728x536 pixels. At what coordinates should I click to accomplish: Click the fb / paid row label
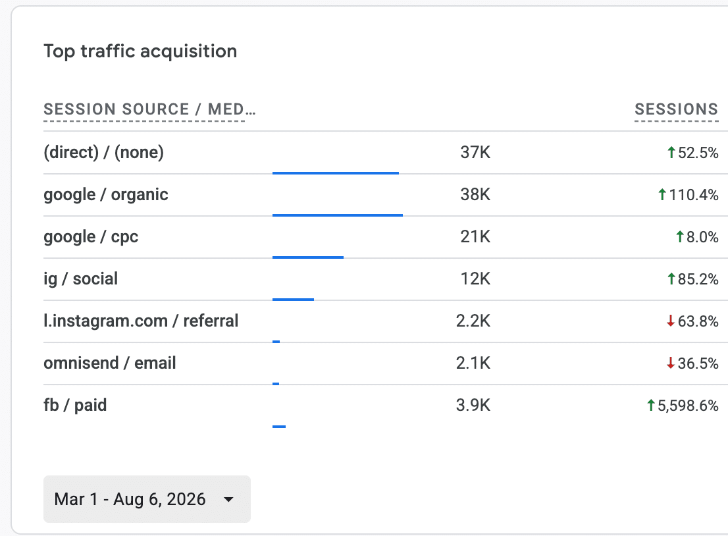(75, 406)
